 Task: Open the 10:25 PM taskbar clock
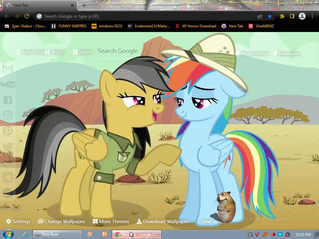[303, 235]
